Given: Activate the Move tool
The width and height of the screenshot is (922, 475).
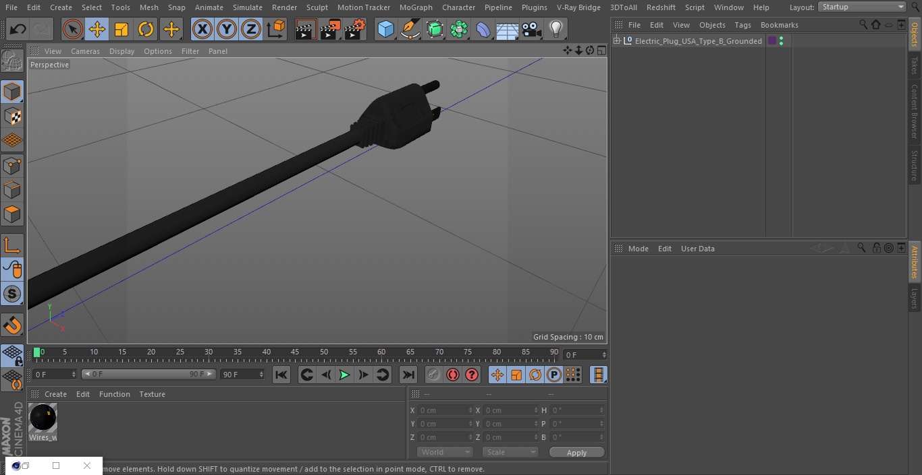Looking at the screenshot, I should 97,29.
